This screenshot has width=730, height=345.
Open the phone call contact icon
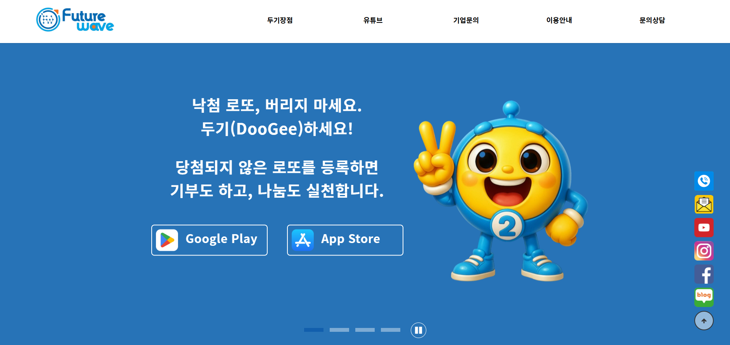tap(704, 181)
